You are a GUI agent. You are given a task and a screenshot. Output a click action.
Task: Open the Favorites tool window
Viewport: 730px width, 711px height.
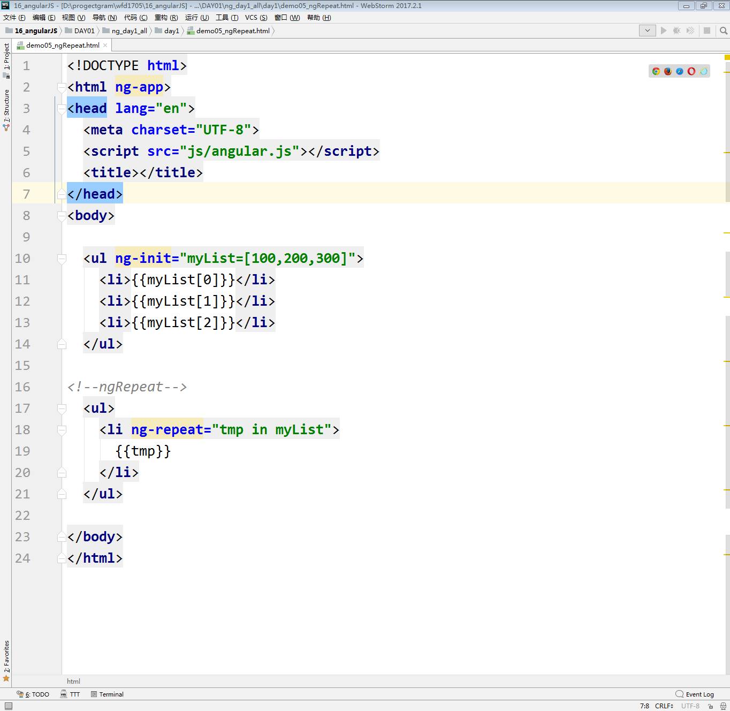(6, 661)
